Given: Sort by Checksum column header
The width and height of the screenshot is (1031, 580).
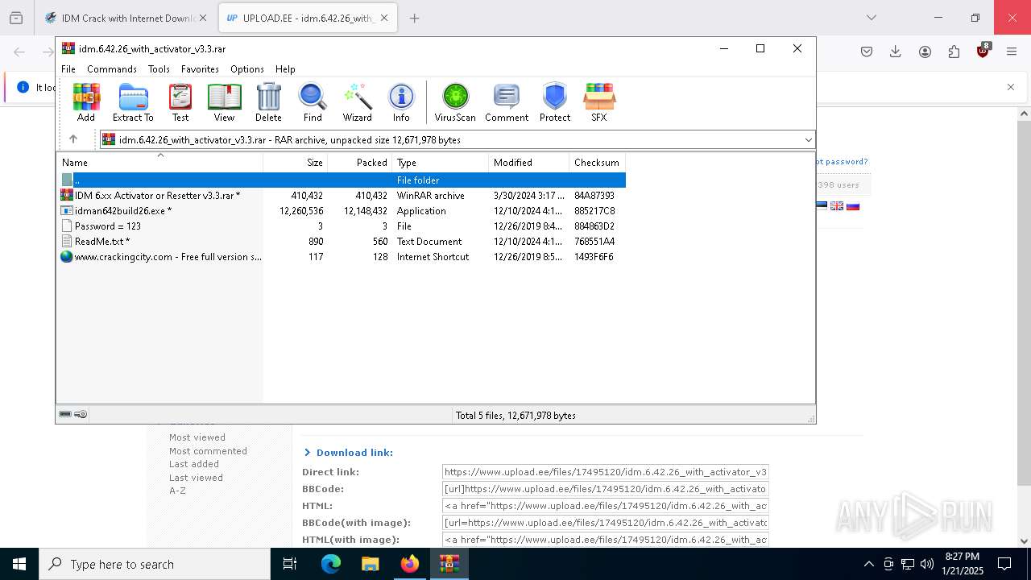Looking at the screenshot, I should coord(598,162).
